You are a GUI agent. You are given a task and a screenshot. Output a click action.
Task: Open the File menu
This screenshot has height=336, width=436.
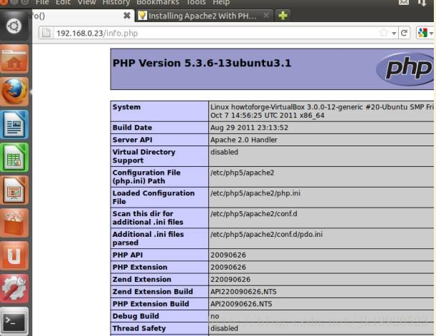pyautogui.click(x=42, y=3)
